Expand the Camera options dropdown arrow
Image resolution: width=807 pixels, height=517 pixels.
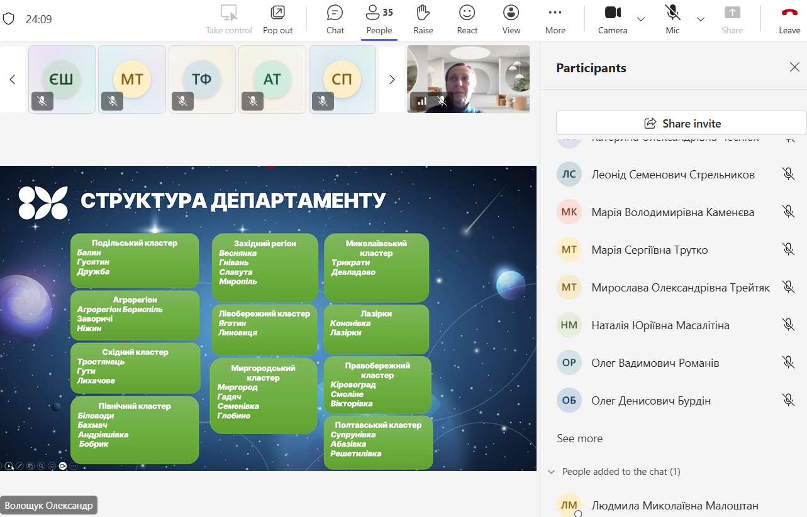(641, 19)
